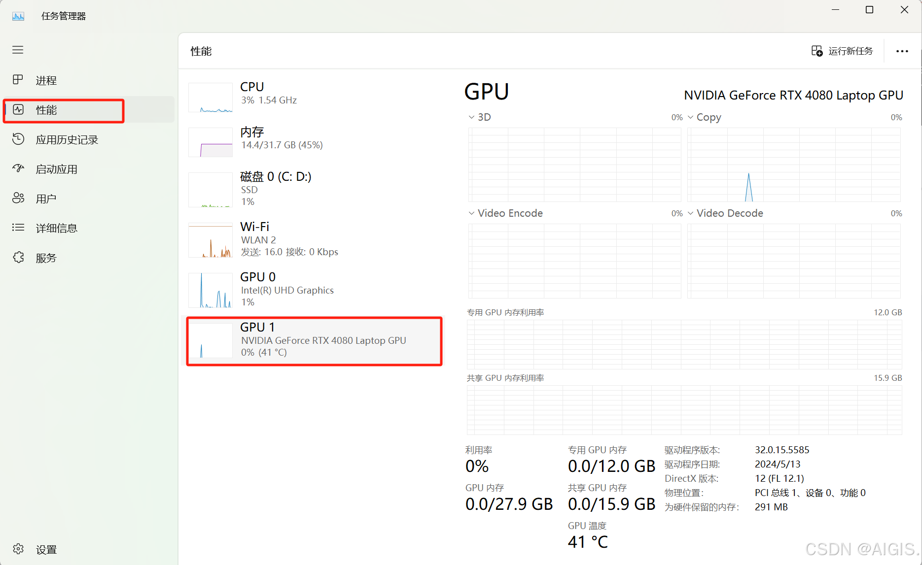Viewport: 922px width, 565px height.
Task: Click the 0.0/27.9 GB GPU memory value
Action: (509, 504)
